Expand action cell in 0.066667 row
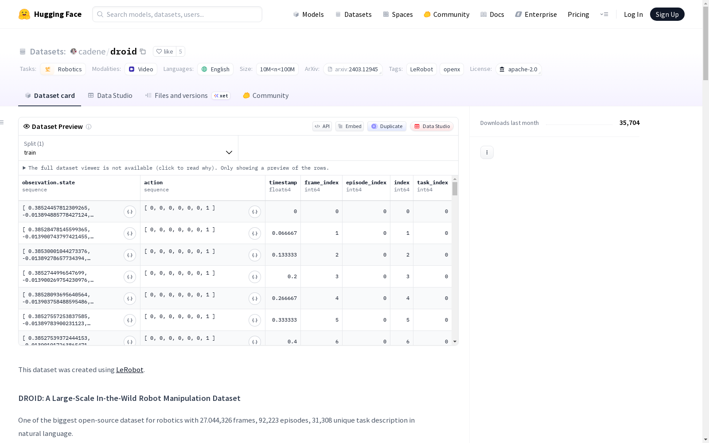 pos(255,233)
